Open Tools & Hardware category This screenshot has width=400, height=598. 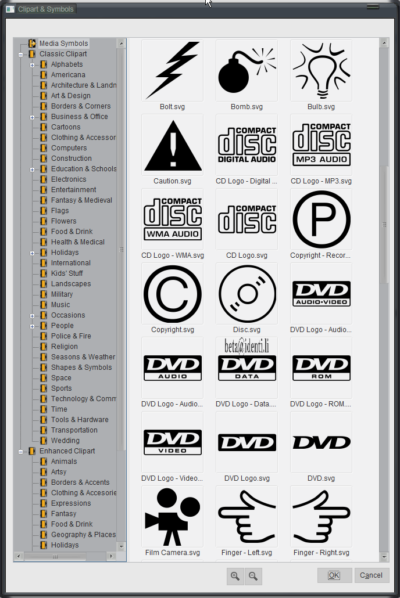point(80,420)
